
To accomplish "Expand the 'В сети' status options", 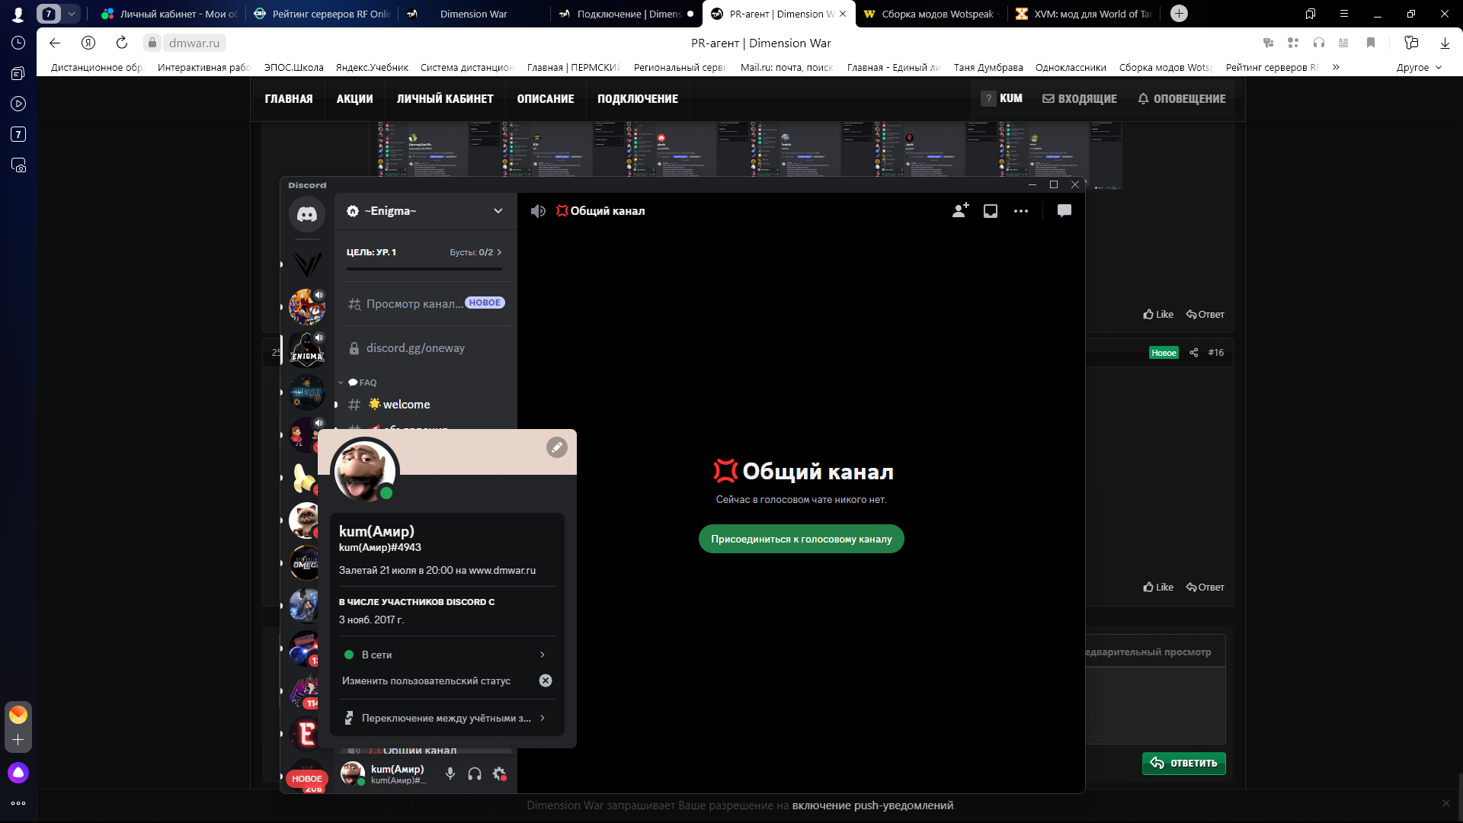I will (447, 655).
